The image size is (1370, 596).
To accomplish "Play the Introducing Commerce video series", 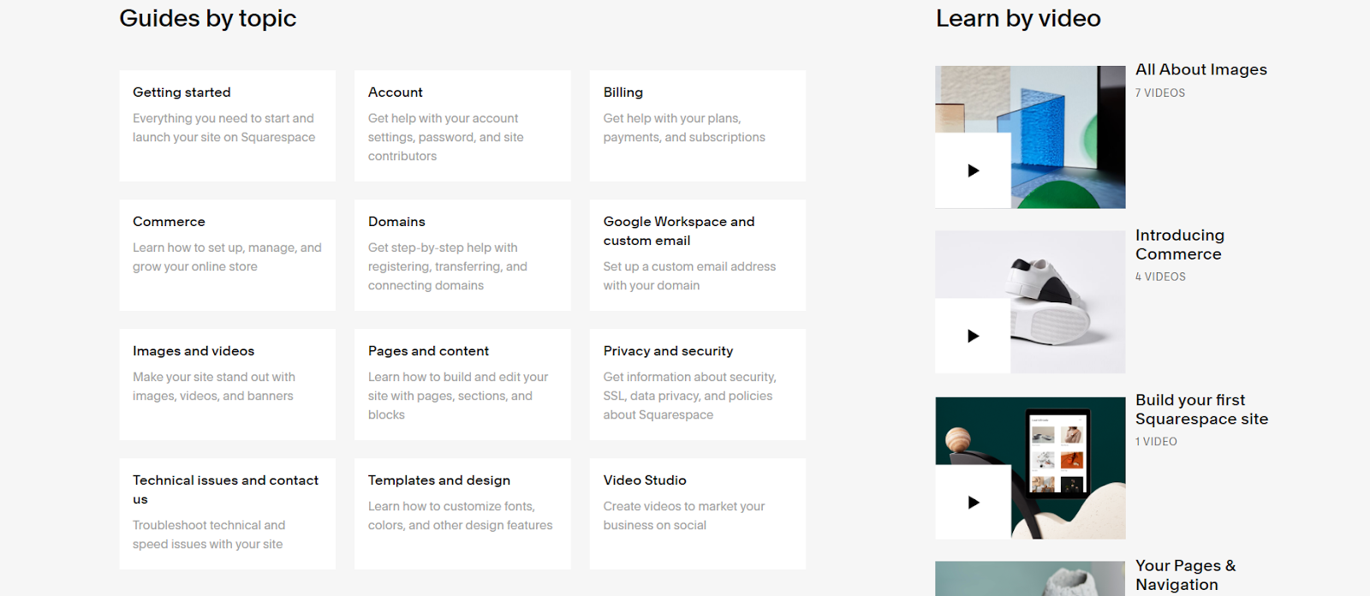I will coord(973,336).
